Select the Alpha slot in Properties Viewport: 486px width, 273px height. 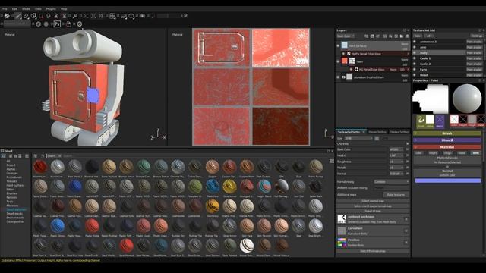430,121
